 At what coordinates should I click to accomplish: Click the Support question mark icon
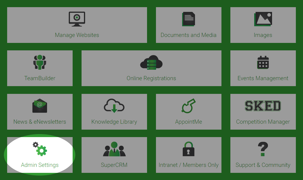[263, 149]
